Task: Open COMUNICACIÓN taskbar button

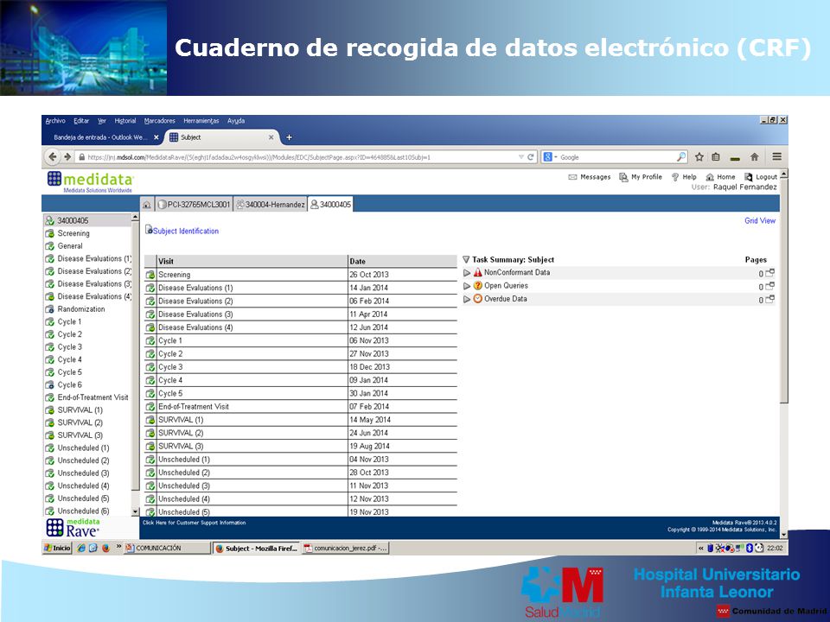Action: coord(167,548)
